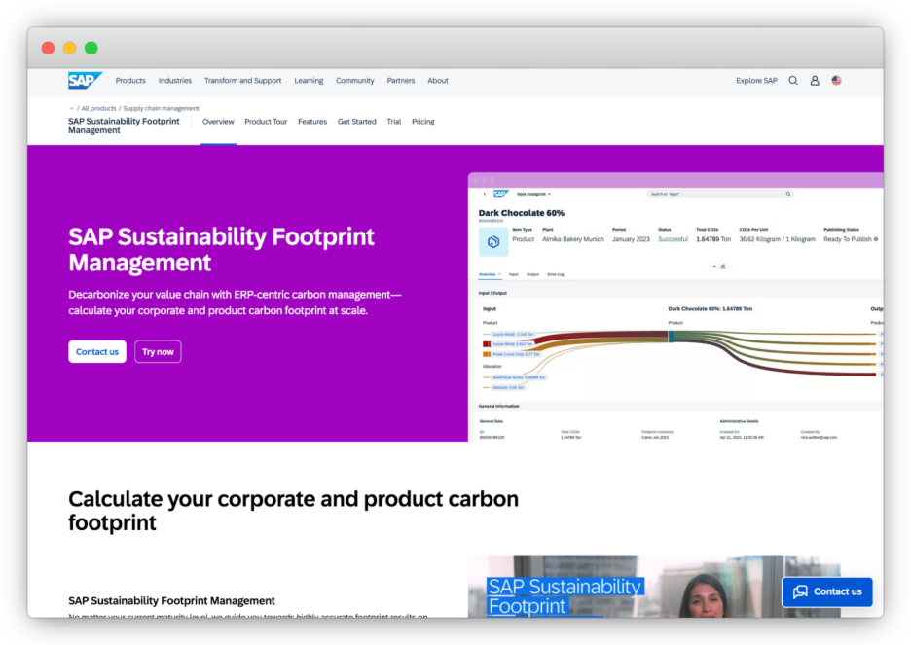Open the Industries menu
Screen dimensions: 911x645
(175, 81)
